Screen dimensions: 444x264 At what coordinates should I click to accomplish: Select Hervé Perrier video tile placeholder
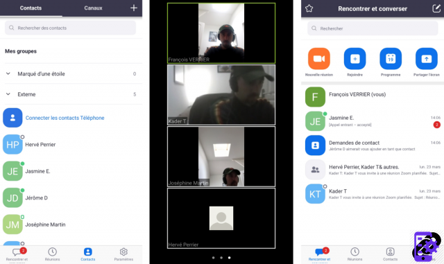point(221,218)
